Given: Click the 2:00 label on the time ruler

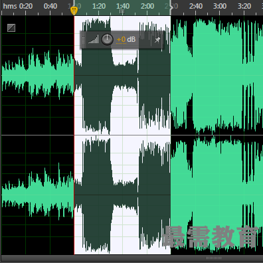Looking at the screenshot, I should 147,6.
